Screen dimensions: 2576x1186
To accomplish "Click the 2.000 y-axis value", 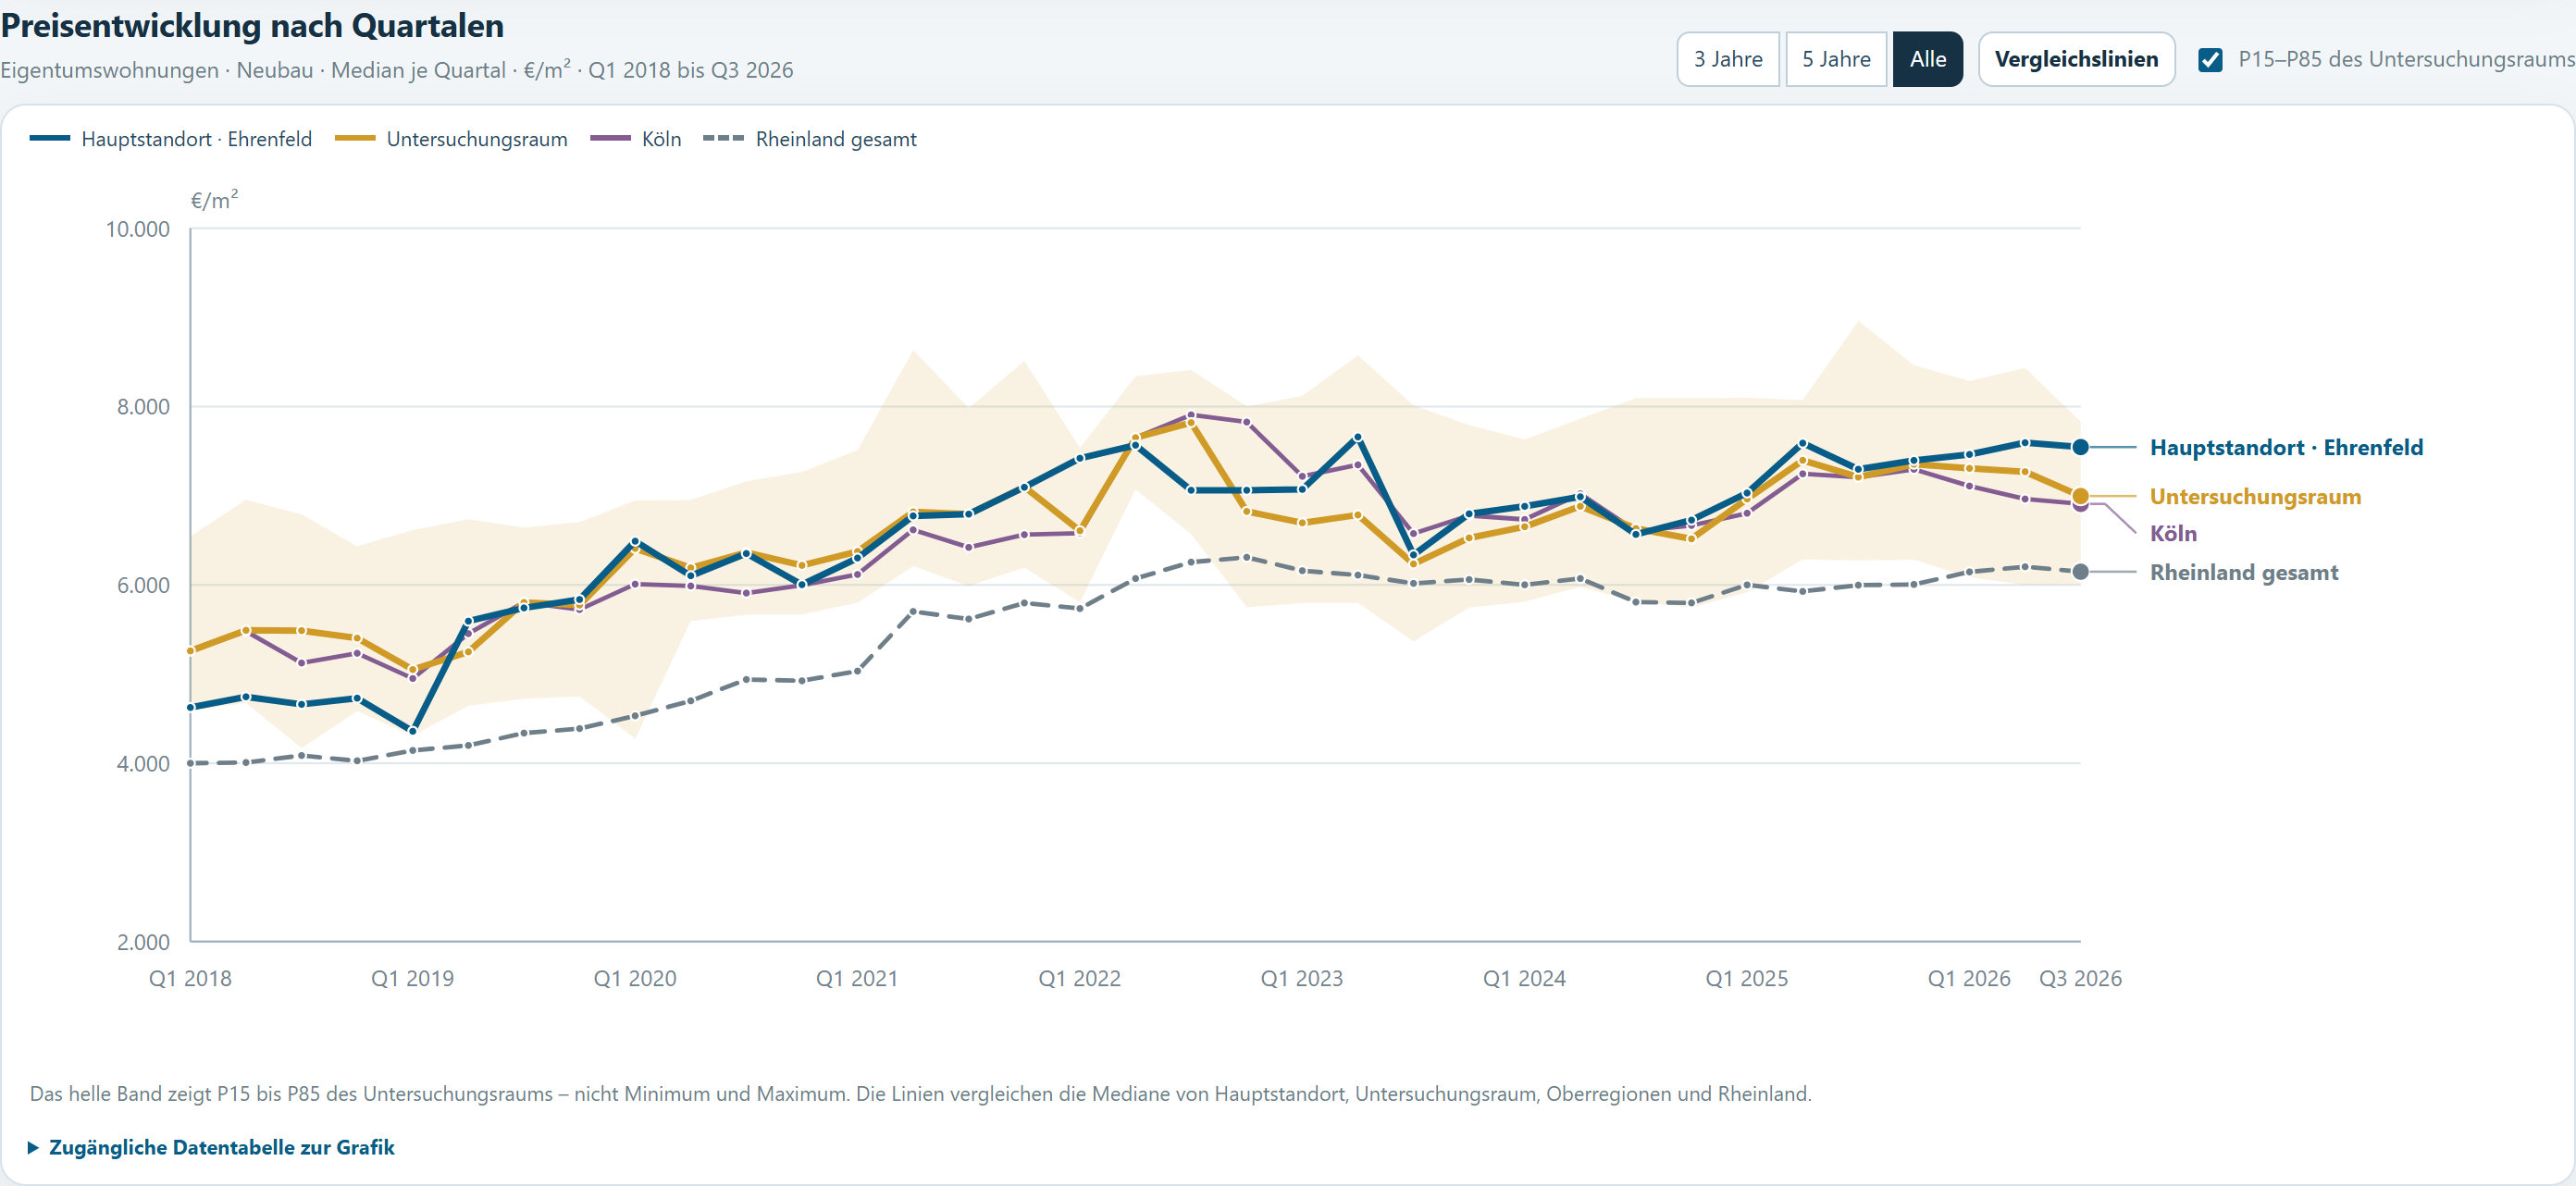I will (x=143, y=942).
